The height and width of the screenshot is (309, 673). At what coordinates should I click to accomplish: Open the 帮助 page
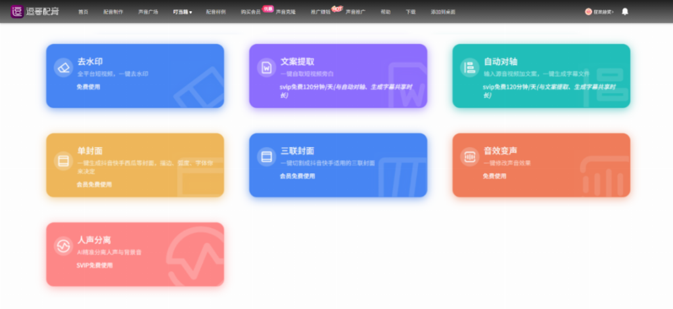[x=386, y=12]
